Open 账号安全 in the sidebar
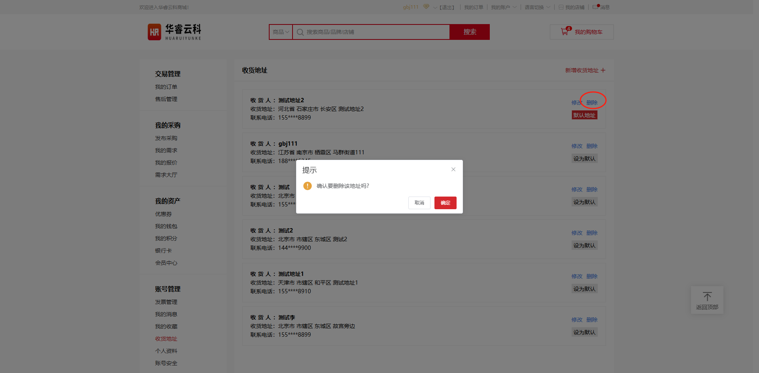 166,363
